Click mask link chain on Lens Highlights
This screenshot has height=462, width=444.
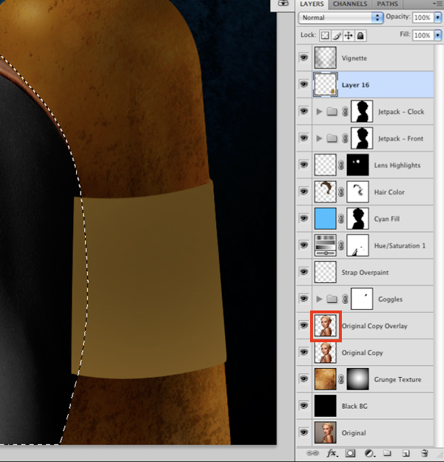pos(340,165)
